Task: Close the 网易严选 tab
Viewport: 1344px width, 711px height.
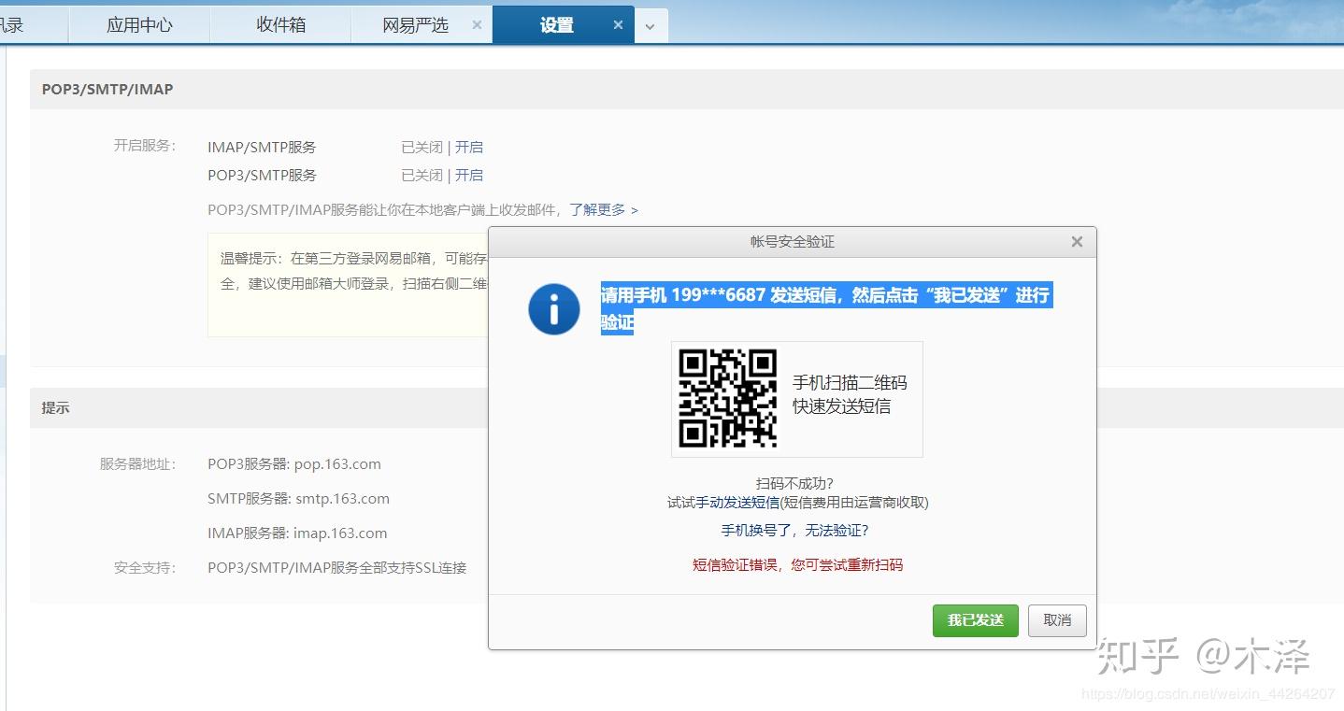Action: point(477,25)
